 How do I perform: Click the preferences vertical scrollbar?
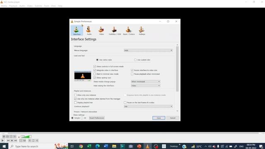pyautogui.click(x=177, y=69)
